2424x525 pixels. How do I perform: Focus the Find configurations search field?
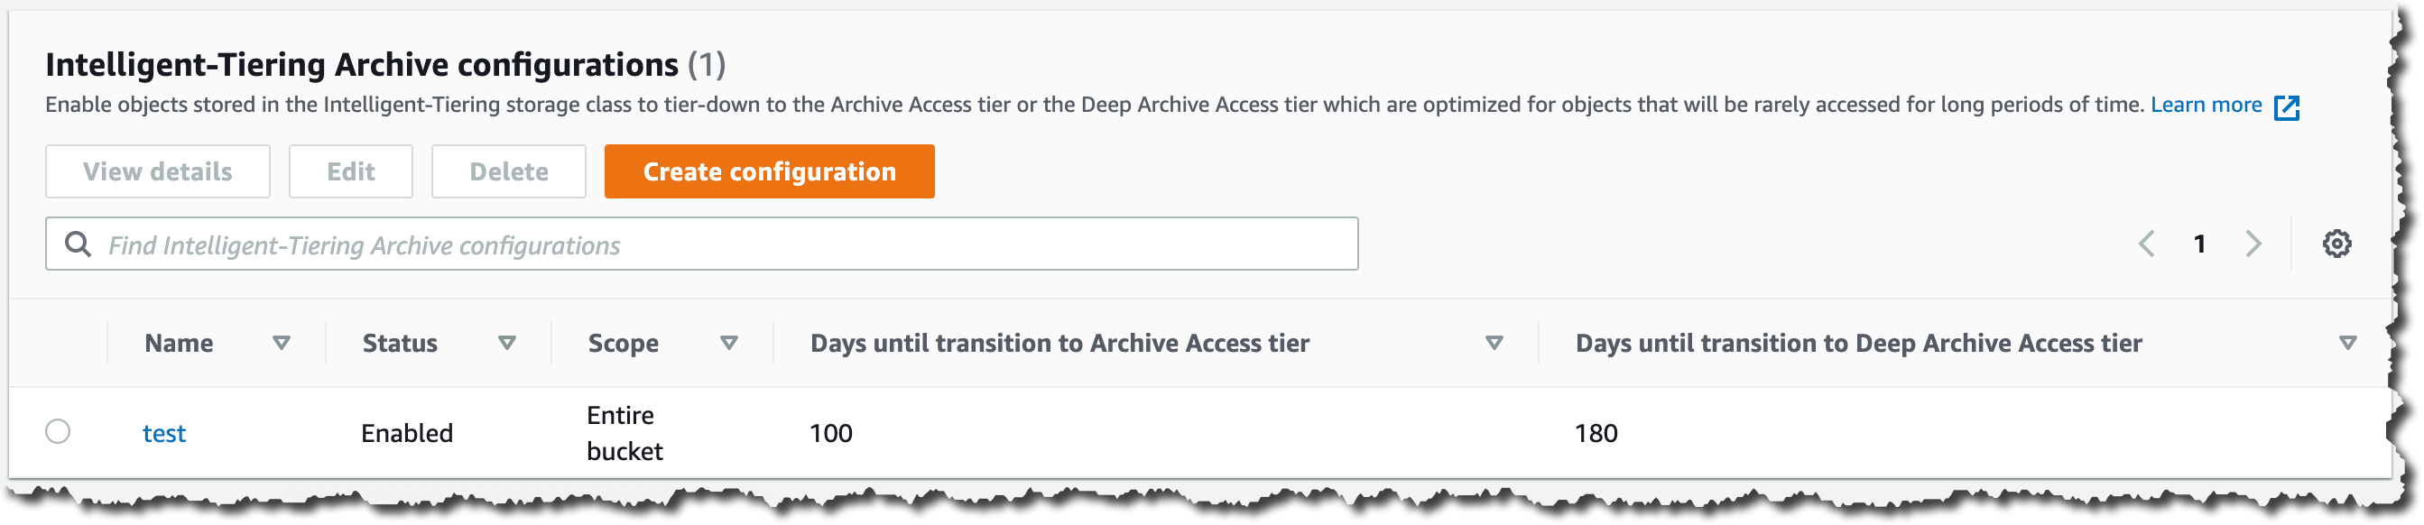click(702, 244)
